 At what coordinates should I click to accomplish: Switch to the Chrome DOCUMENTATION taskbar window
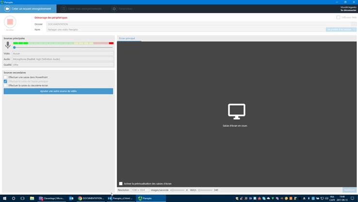[91, 198]
